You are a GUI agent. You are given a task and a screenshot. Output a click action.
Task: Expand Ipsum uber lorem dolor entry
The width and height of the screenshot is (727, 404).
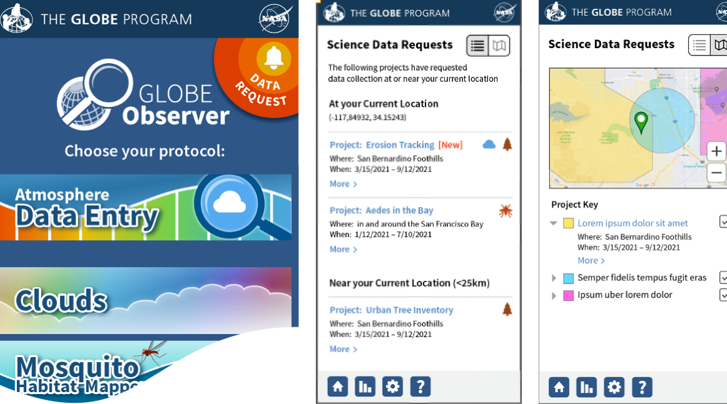pyautogui.click(x=554, y=296)
